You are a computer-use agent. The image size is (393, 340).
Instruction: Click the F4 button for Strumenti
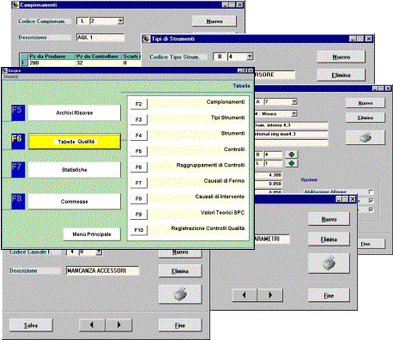139,136
